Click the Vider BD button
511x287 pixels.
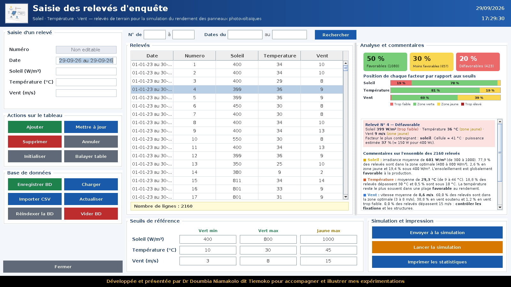(91, 214)
